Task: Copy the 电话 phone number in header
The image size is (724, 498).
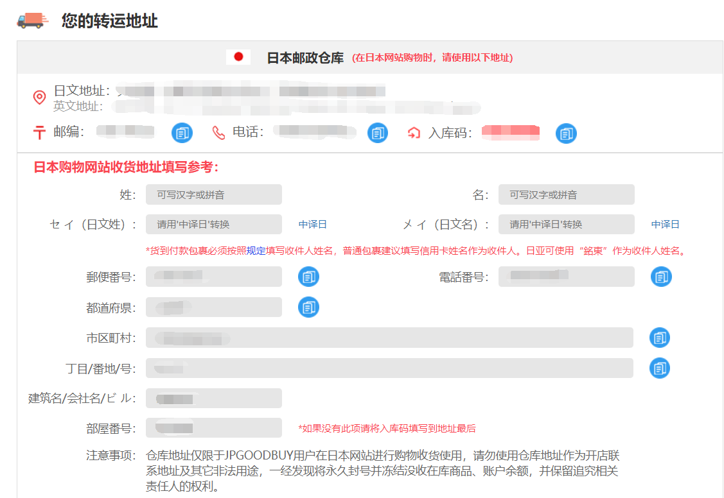Action: 378,133
